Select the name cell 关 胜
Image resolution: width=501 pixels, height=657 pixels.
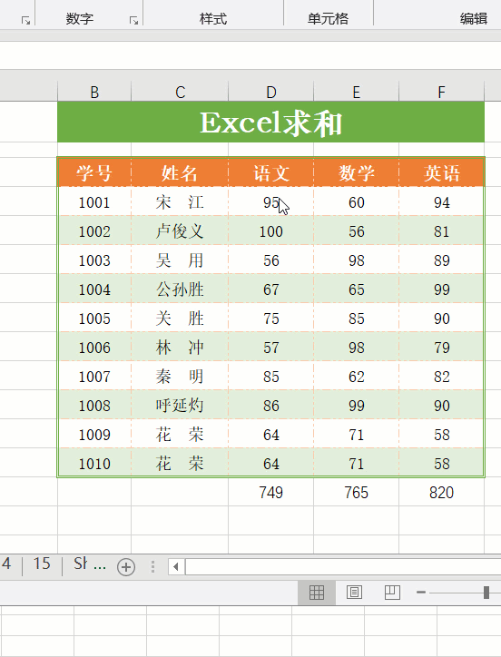click(180, 318)
